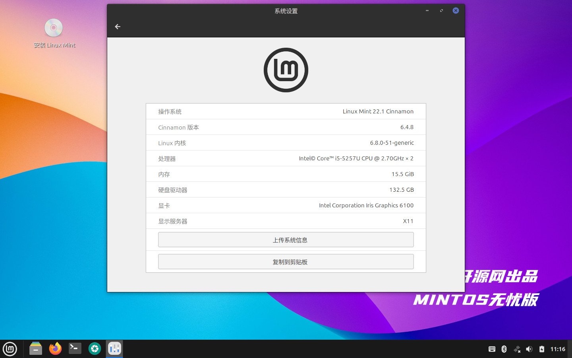Maximize the System Settings window
572x358 pixels.
(x=441, y=11)
